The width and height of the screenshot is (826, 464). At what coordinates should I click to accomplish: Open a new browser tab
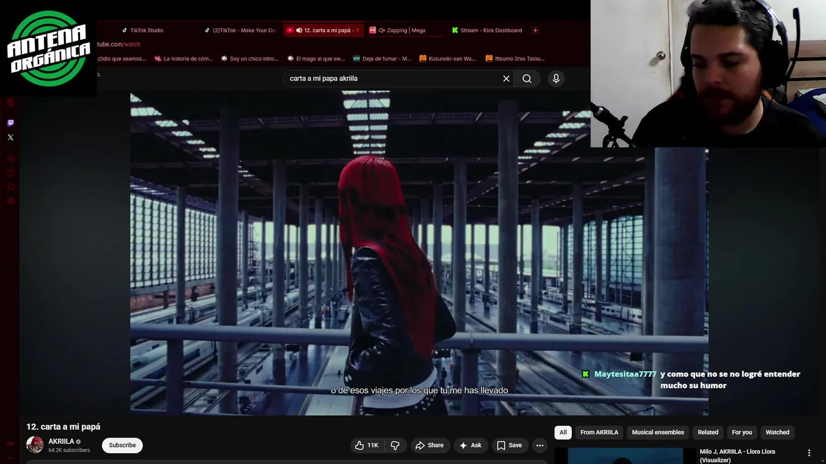click(536, 30)
